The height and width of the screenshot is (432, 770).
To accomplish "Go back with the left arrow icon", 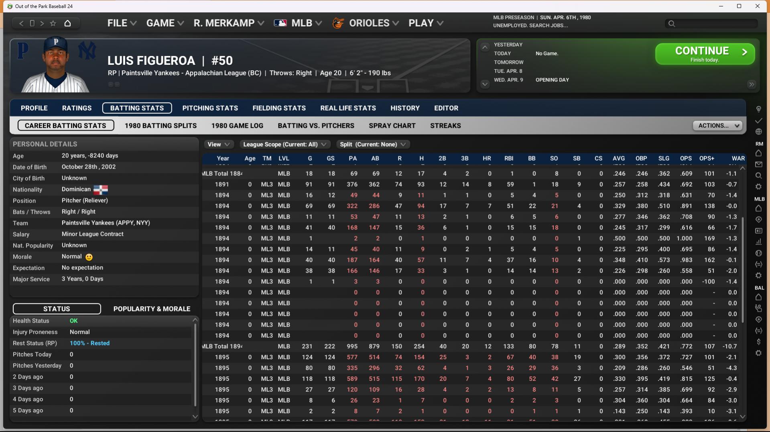I will pos(21,23).
